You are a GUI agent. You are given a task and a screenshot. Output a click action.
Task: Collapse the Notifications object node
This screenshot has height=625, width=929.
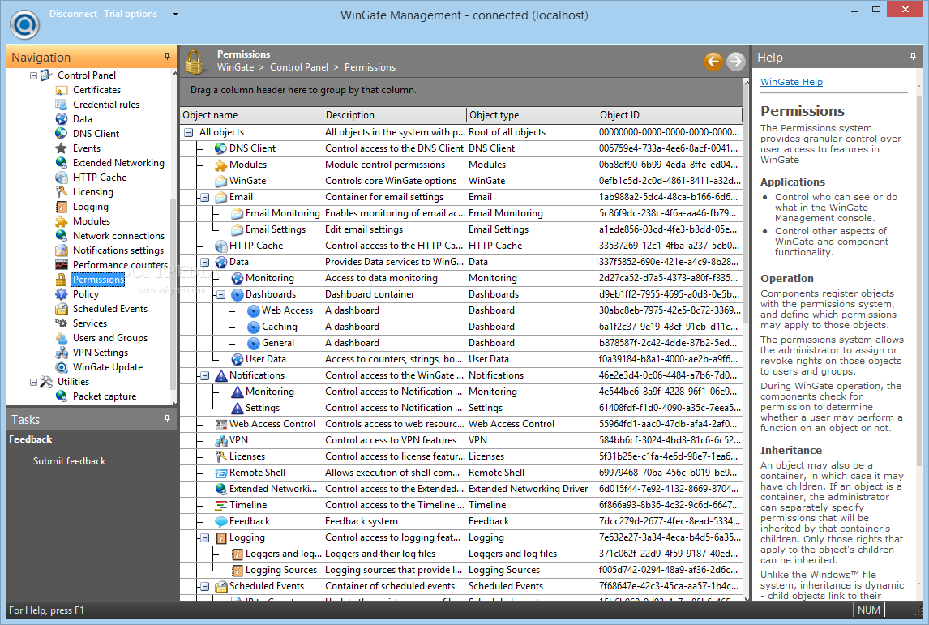tap(204, 375)
